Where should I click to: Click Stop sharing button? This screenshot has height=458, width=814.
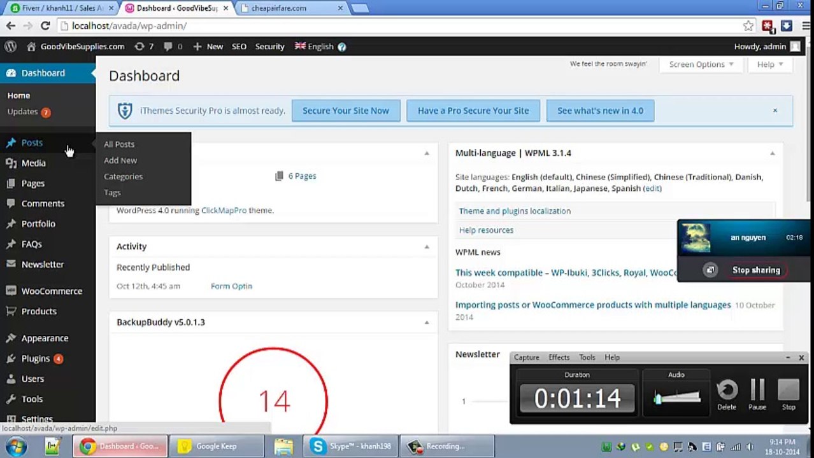click(756, 270)
